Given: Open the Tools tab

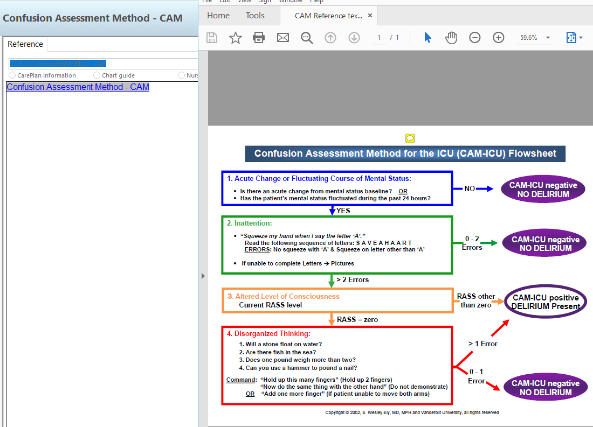Looking at the screenshot, I should 255,16.
